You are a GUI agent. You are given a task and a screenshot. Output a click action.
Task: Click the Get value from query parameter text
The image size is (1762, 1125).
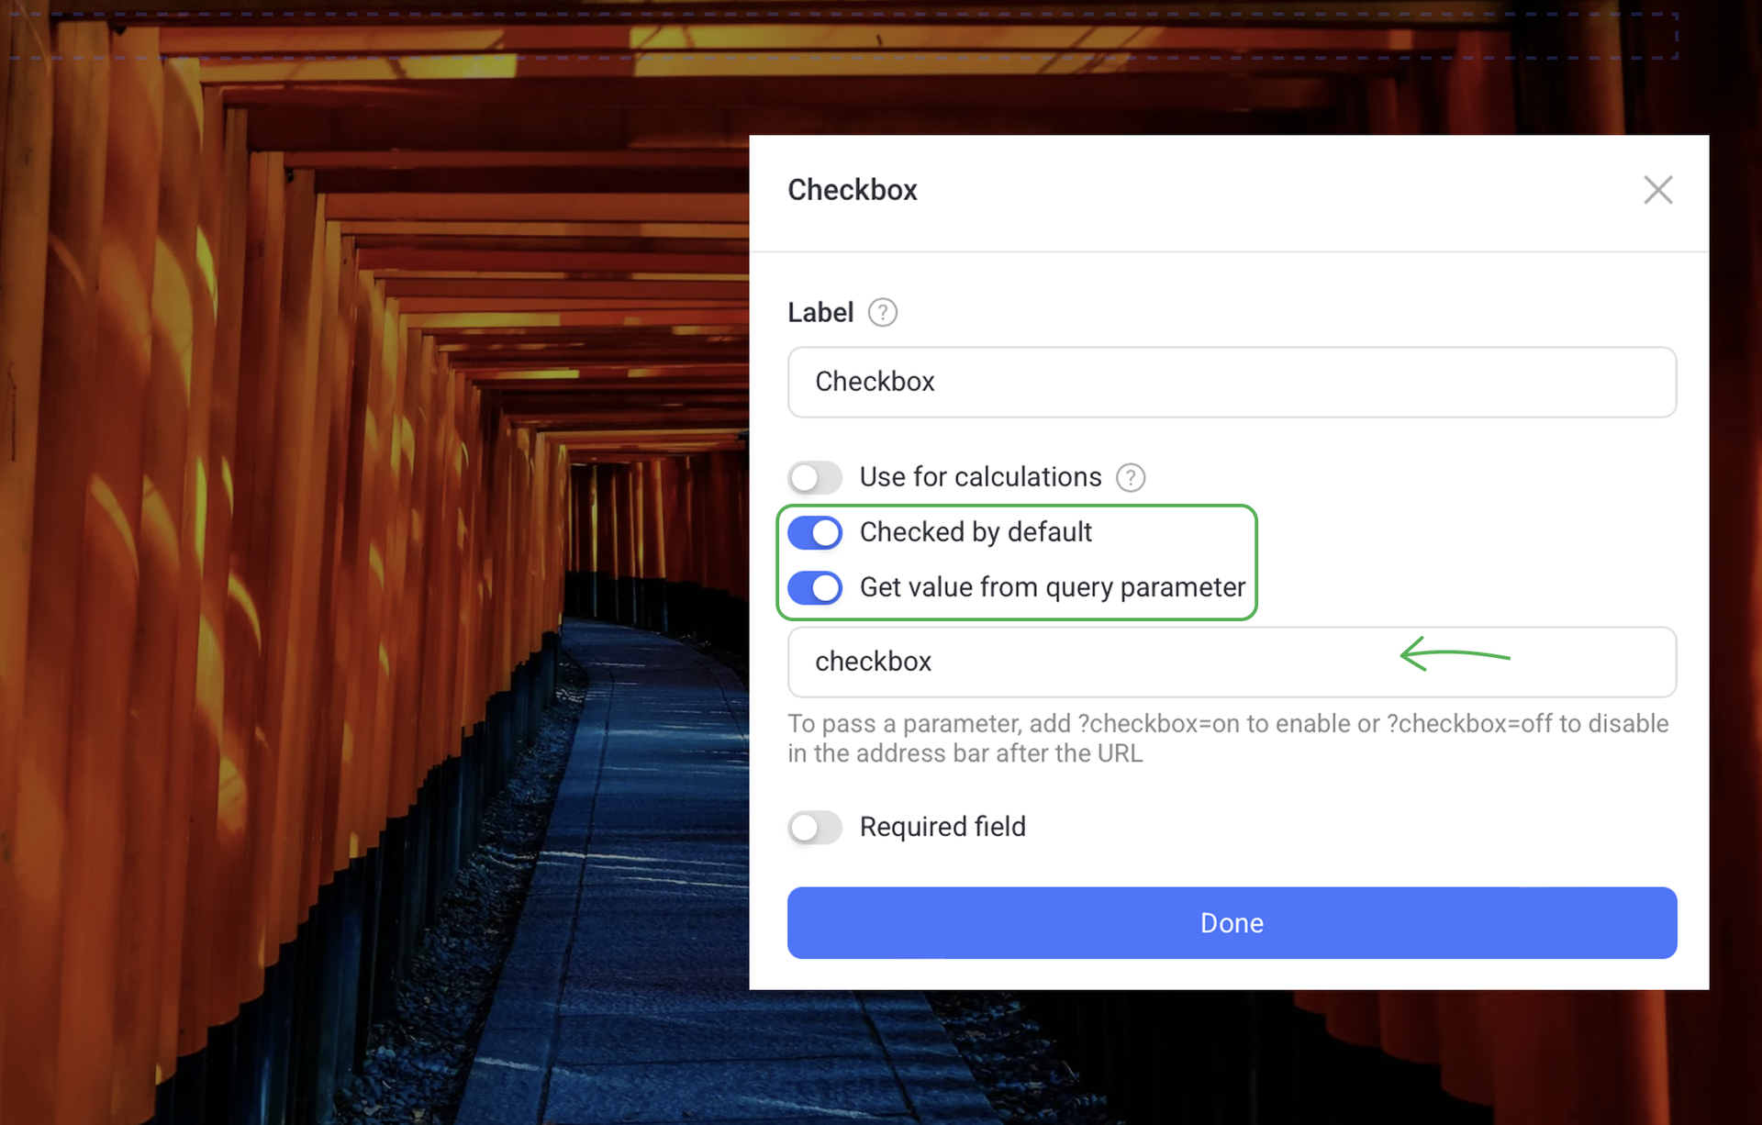click(1052, 587)
